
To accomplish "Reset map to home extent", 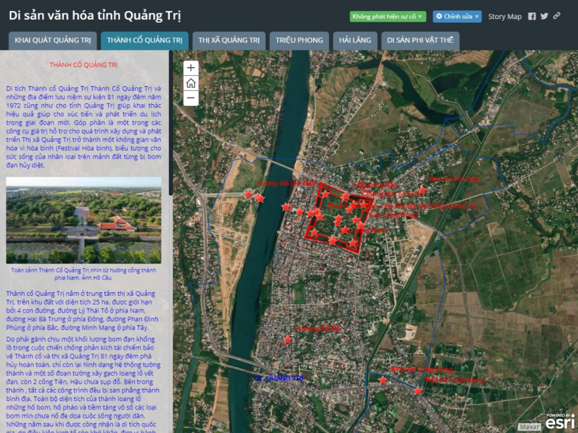I will [191, 83].
